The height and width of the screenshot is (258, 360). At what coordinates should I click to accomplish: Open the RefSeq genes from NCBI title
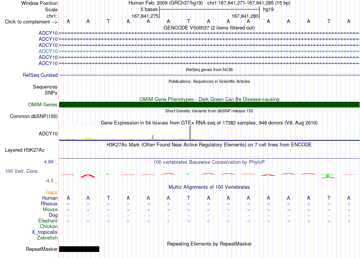pos(209,70)
